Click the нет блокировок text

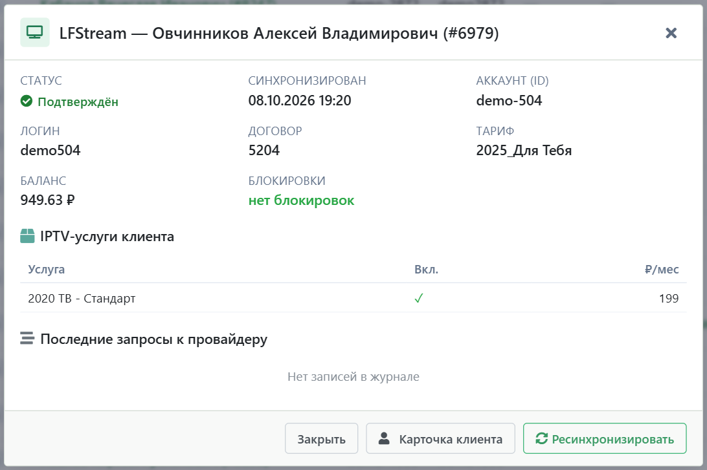301,200
